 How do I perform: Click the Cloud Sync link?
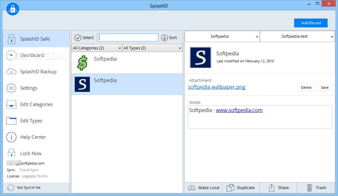coord(29,170)
